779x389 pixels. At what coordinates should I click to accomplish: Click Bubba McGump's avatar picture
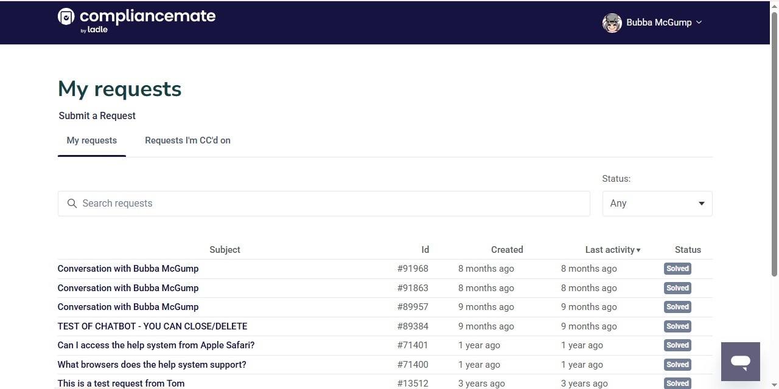(612, 22)
